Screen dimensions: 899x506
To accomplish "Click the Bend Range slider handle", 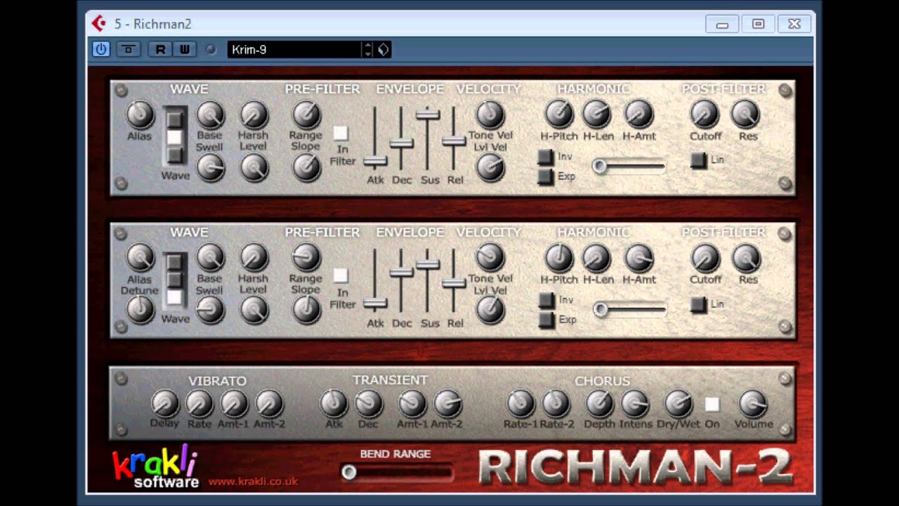I will (x=348, y=472).
